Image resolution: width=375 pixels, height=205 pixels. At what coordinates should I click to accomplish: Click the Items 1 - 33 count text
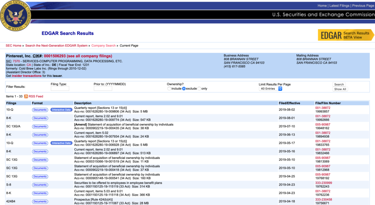(14, 96)
